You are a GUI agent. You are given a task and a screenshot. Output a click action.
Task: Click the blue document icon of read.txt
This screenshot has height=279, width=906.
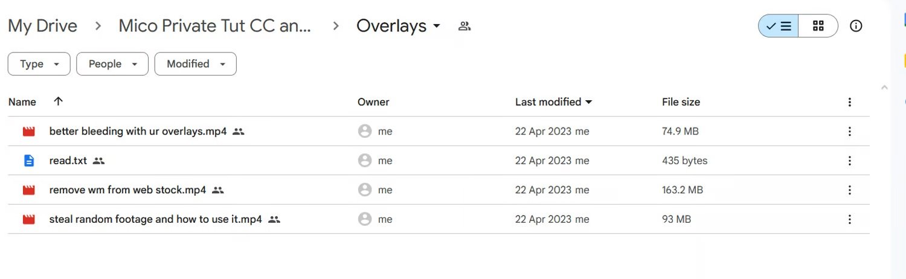28,161
